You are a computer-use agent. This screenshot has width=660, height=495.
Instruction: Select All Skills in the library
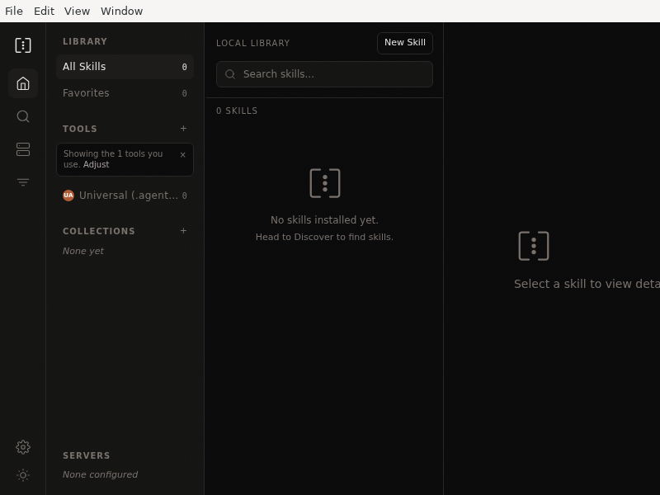[x=125, y=67]
